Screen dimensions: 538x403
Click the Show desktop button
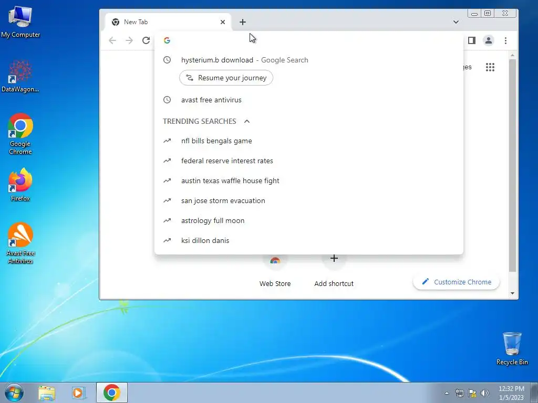(x=534, y=393)
